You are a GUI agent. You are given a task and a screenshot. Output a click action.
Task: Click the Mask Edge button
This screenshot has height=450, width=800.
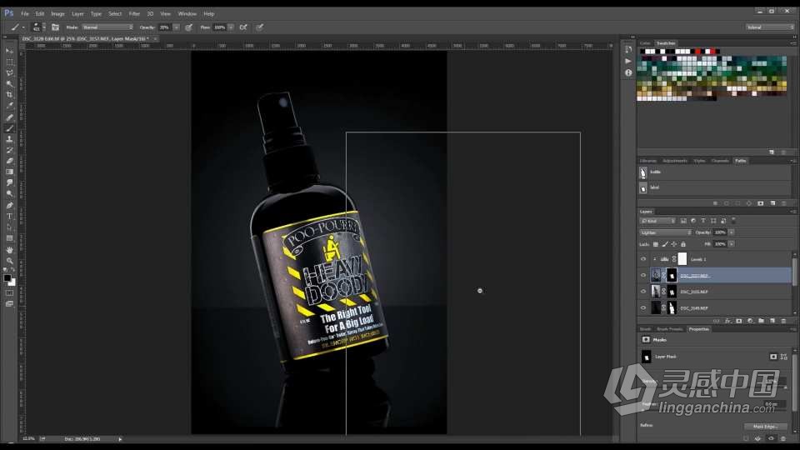[x=765, y=426]
